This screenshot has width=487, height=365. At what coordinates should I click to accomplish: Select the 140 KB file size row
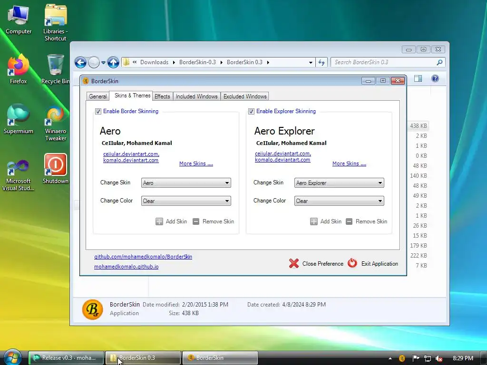point(419,176)
